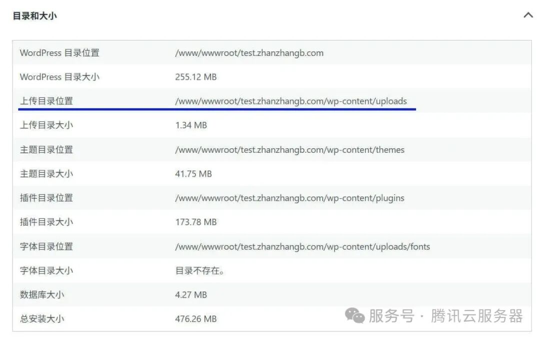
Task: Select the 插件目录大小 label
Action: (x=46, y=222)
